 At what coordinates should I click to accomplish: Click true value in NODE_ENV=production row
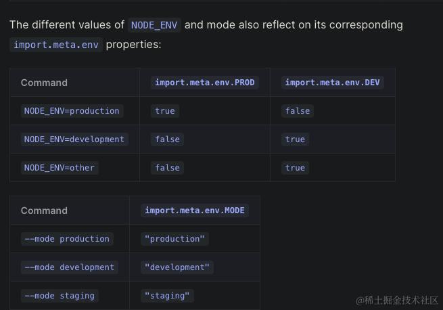(x=165, y=111)
